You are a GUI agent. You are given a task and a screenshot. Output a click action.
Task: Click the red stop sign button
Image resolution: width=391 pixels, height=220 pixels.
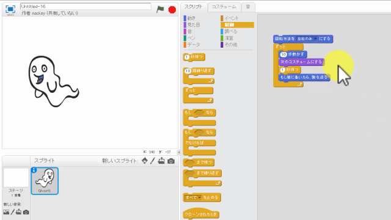[172, 10]
